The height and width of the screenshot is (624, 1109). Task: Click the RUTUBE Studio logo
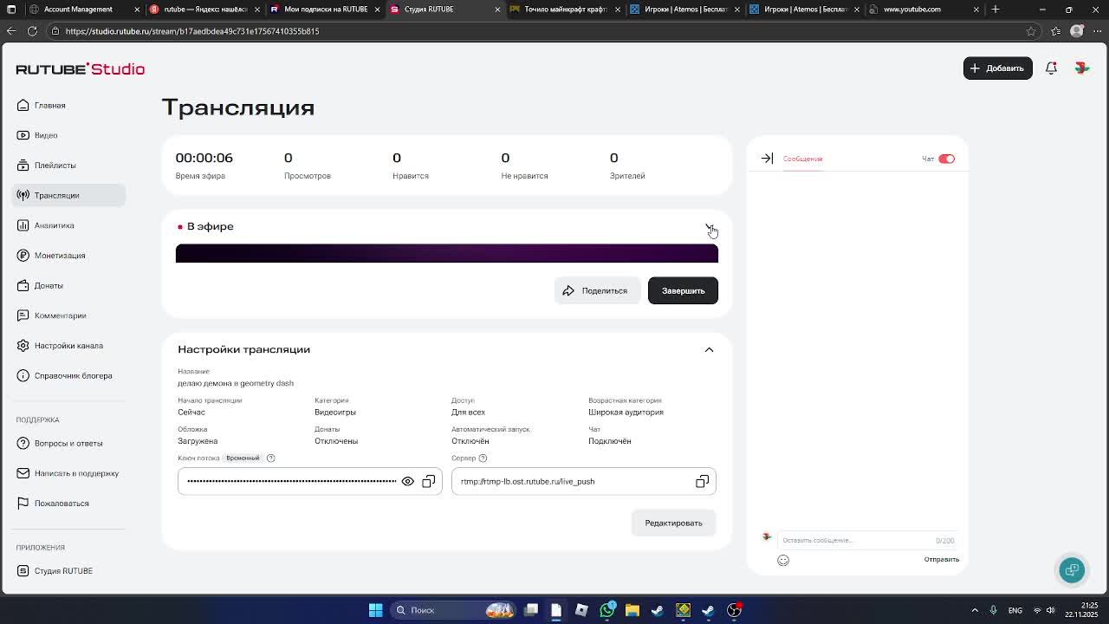(x=80, y=68)
